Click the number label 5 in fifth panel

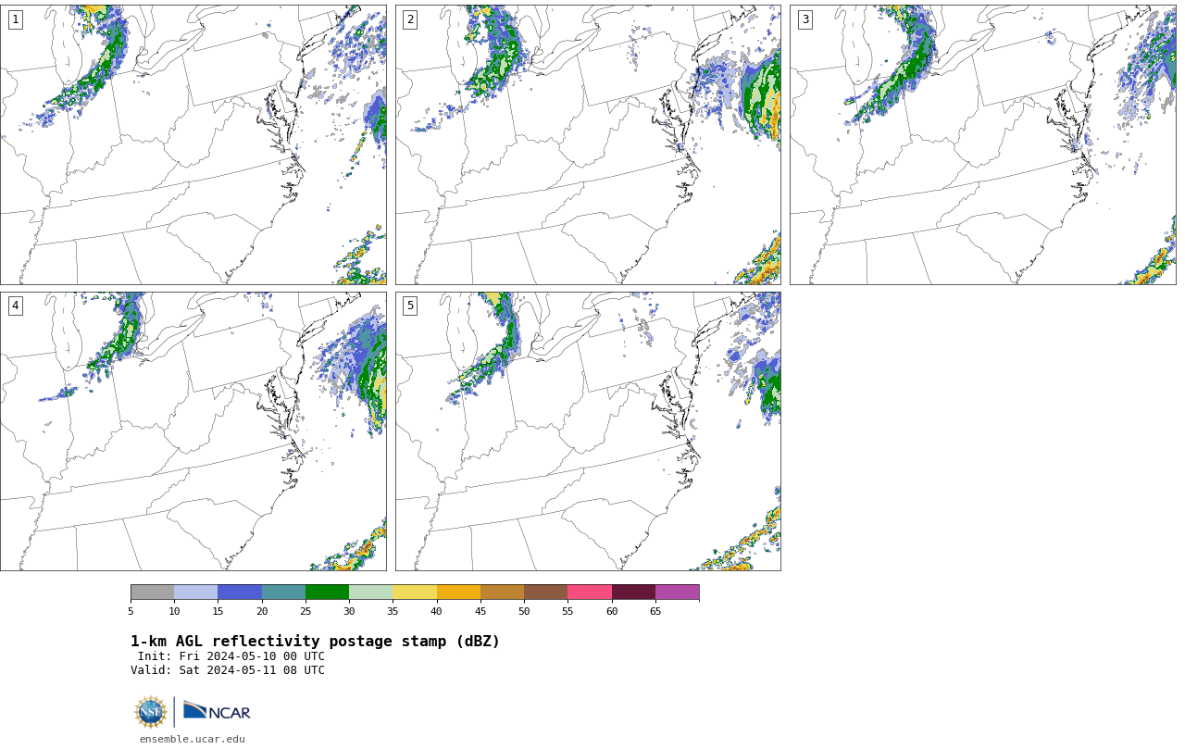[x=410, y=306]
